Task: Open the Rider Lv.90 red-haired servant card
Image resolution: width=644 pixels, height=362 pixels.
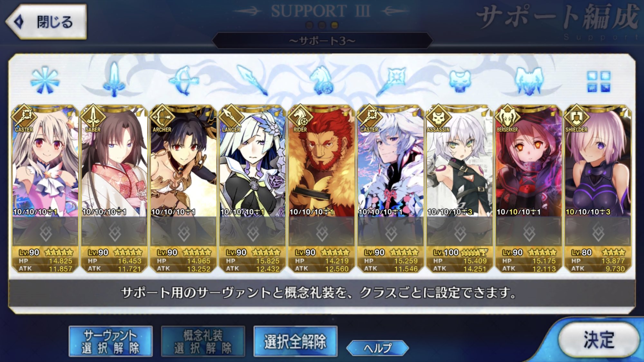Action: (x=321, y=189)
